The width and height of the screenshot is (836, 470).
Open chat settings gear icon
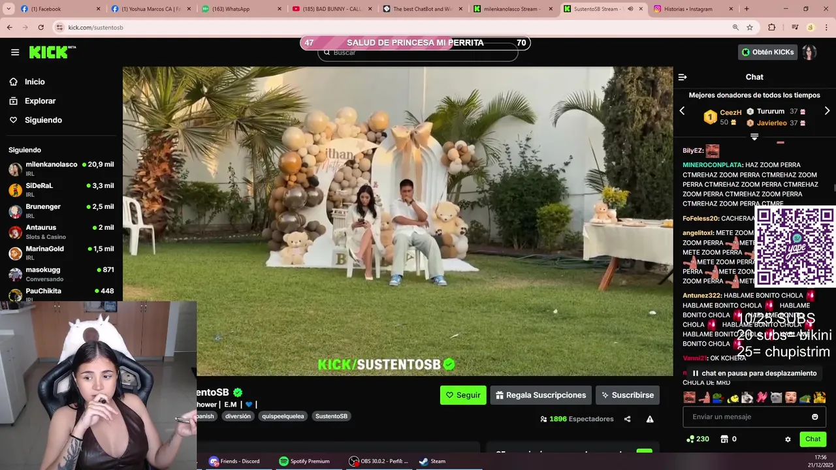pyautogui.click(x=788, y=439)
